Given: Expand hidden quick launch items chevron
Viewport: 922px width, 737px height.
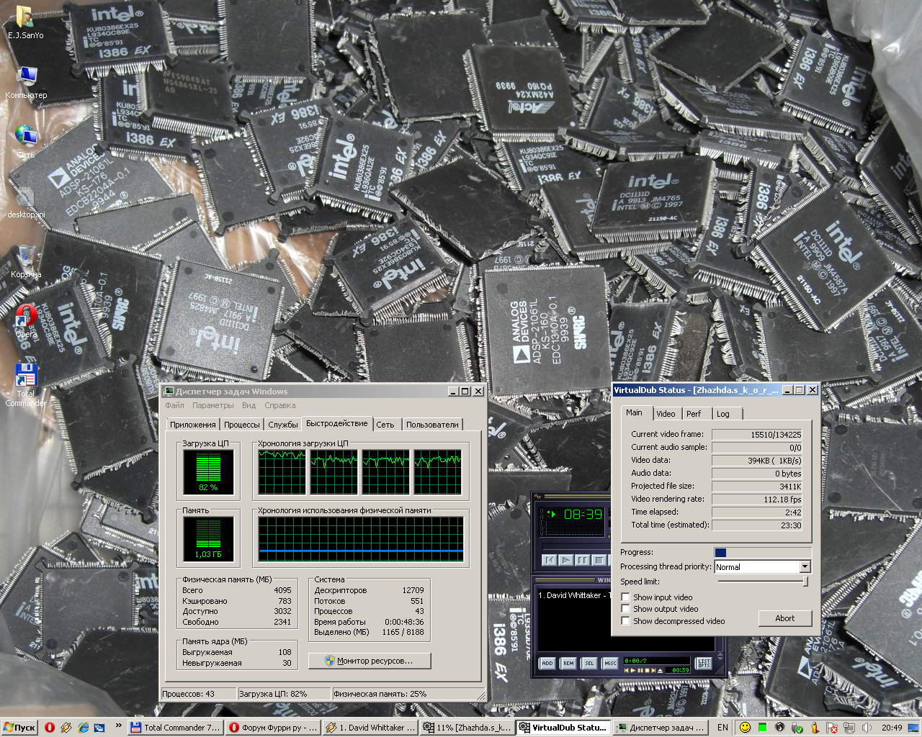Looking at the screenshot, I should pos(118,726).
